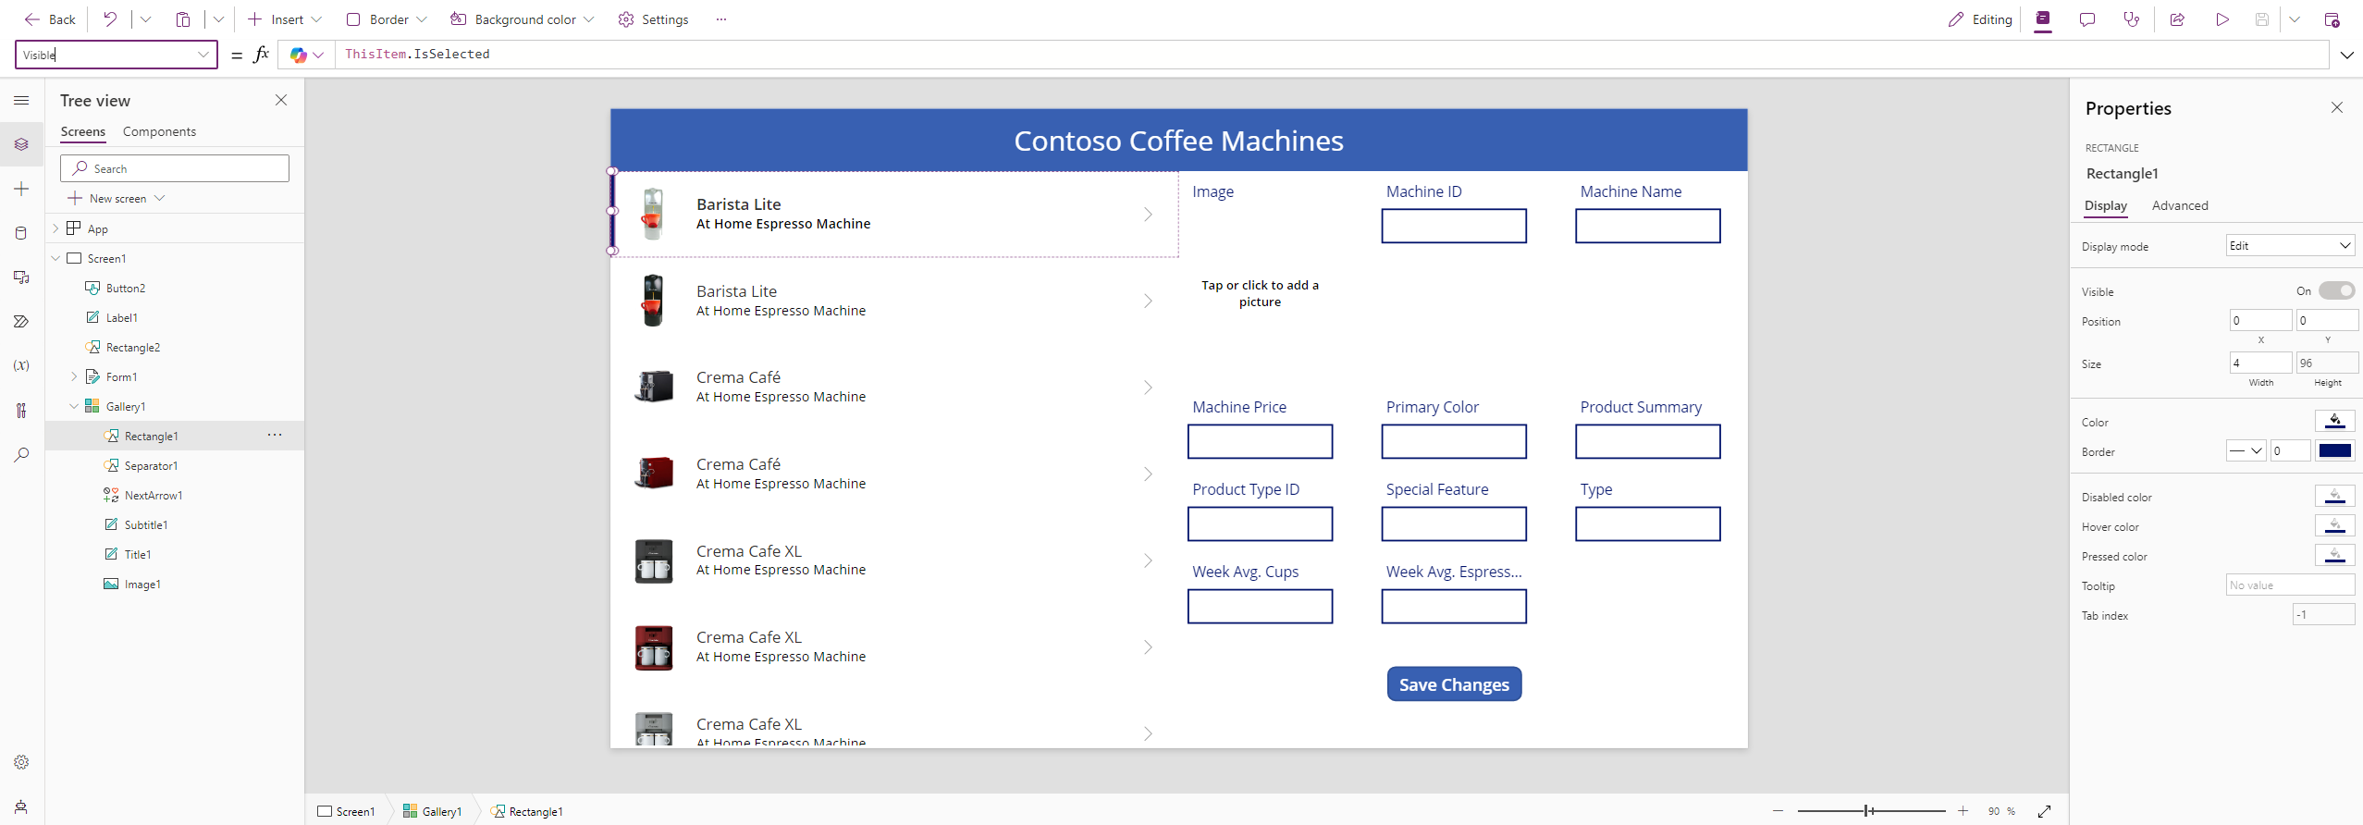Image resolution: width=2363 pixels, height=825 pixels.
Task: Open the dark blue Border color swatch
Action: pyautogui.click(x=2334, y=451)
